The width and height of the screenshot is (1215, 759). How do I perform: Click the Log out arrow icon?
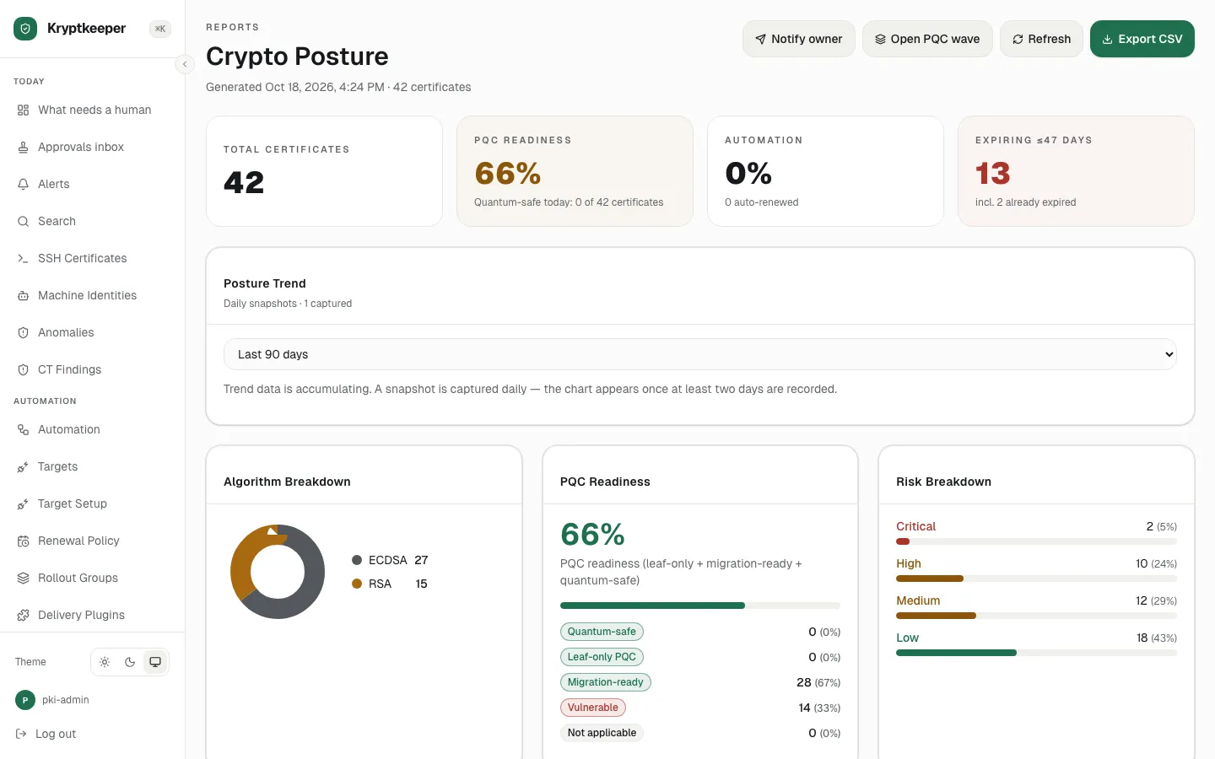(x=21, y=734)
